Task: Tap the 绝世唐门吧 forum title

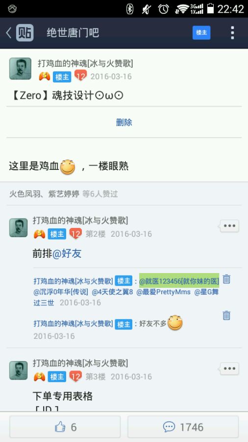Action: (x=73, y=33)
